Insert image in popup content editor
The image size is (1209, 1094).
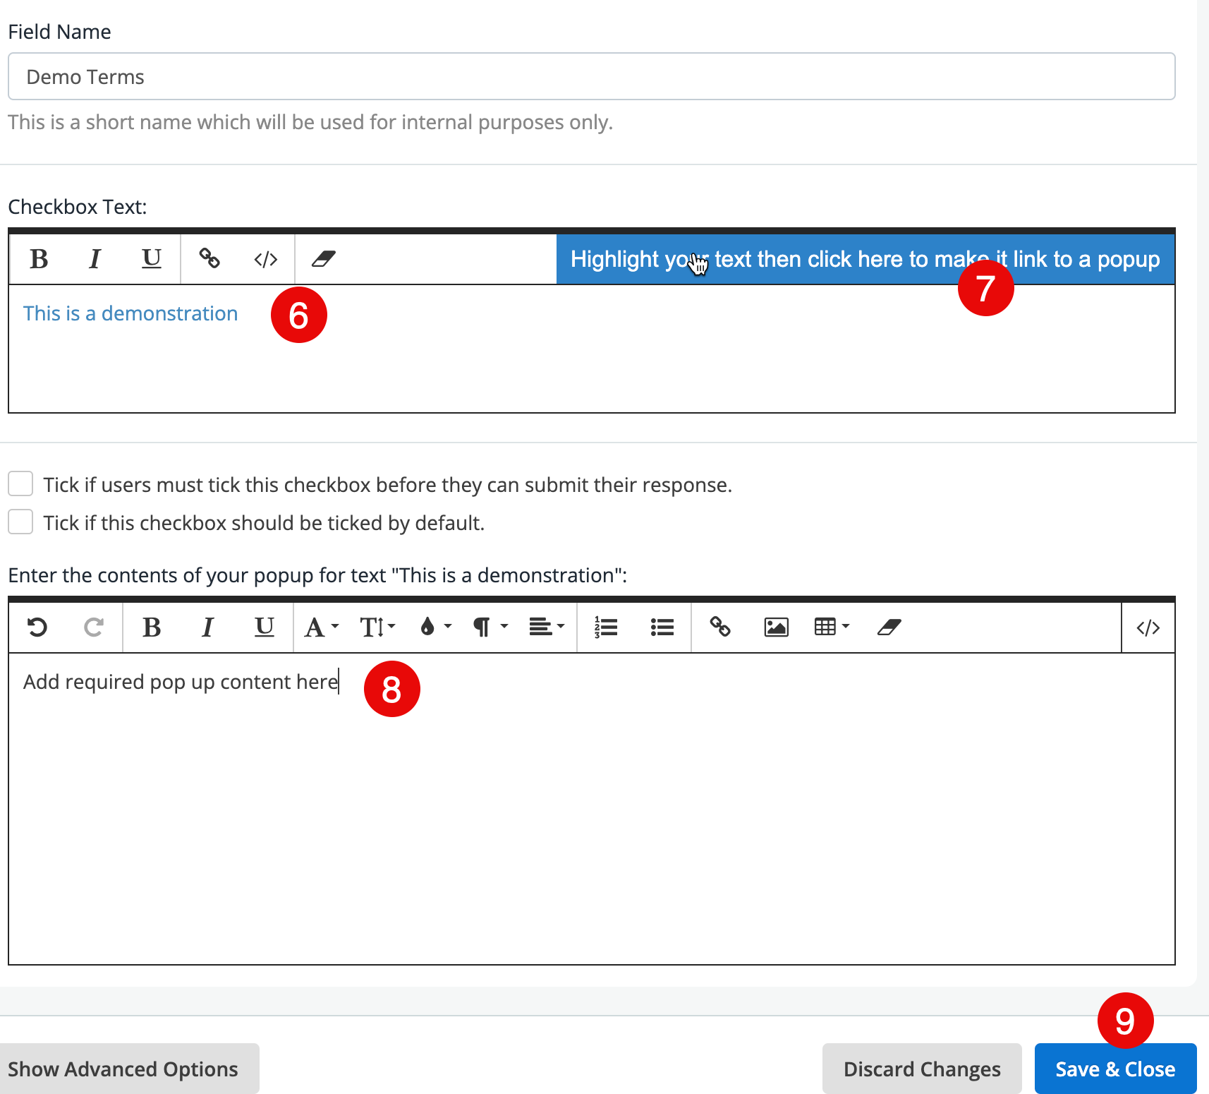pyautogui.click(x=777, y=627)
